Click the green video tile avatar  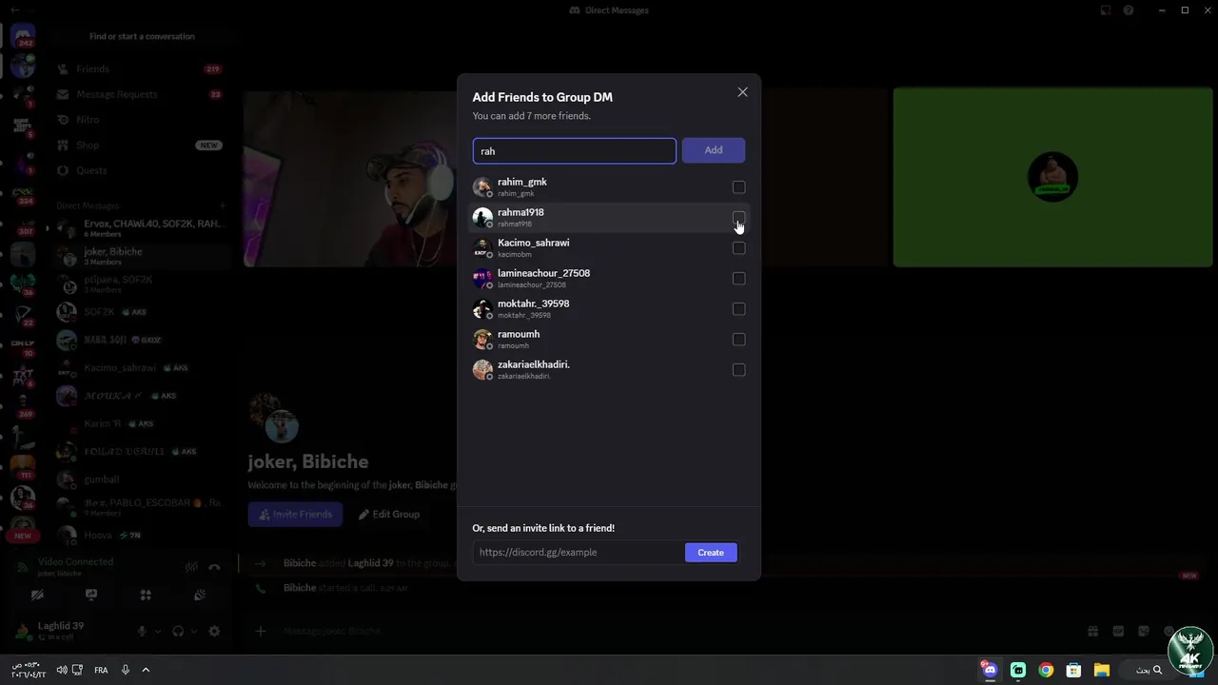(1052, 177)
